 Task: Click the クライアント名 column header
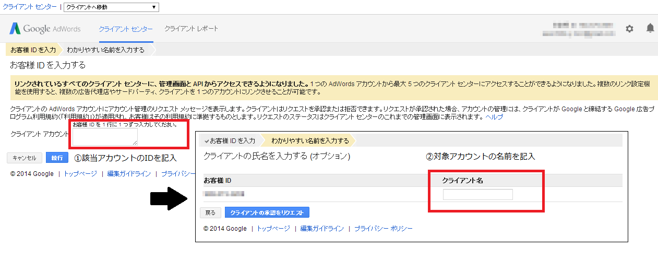pyautogui.click(x=463, y=181)
